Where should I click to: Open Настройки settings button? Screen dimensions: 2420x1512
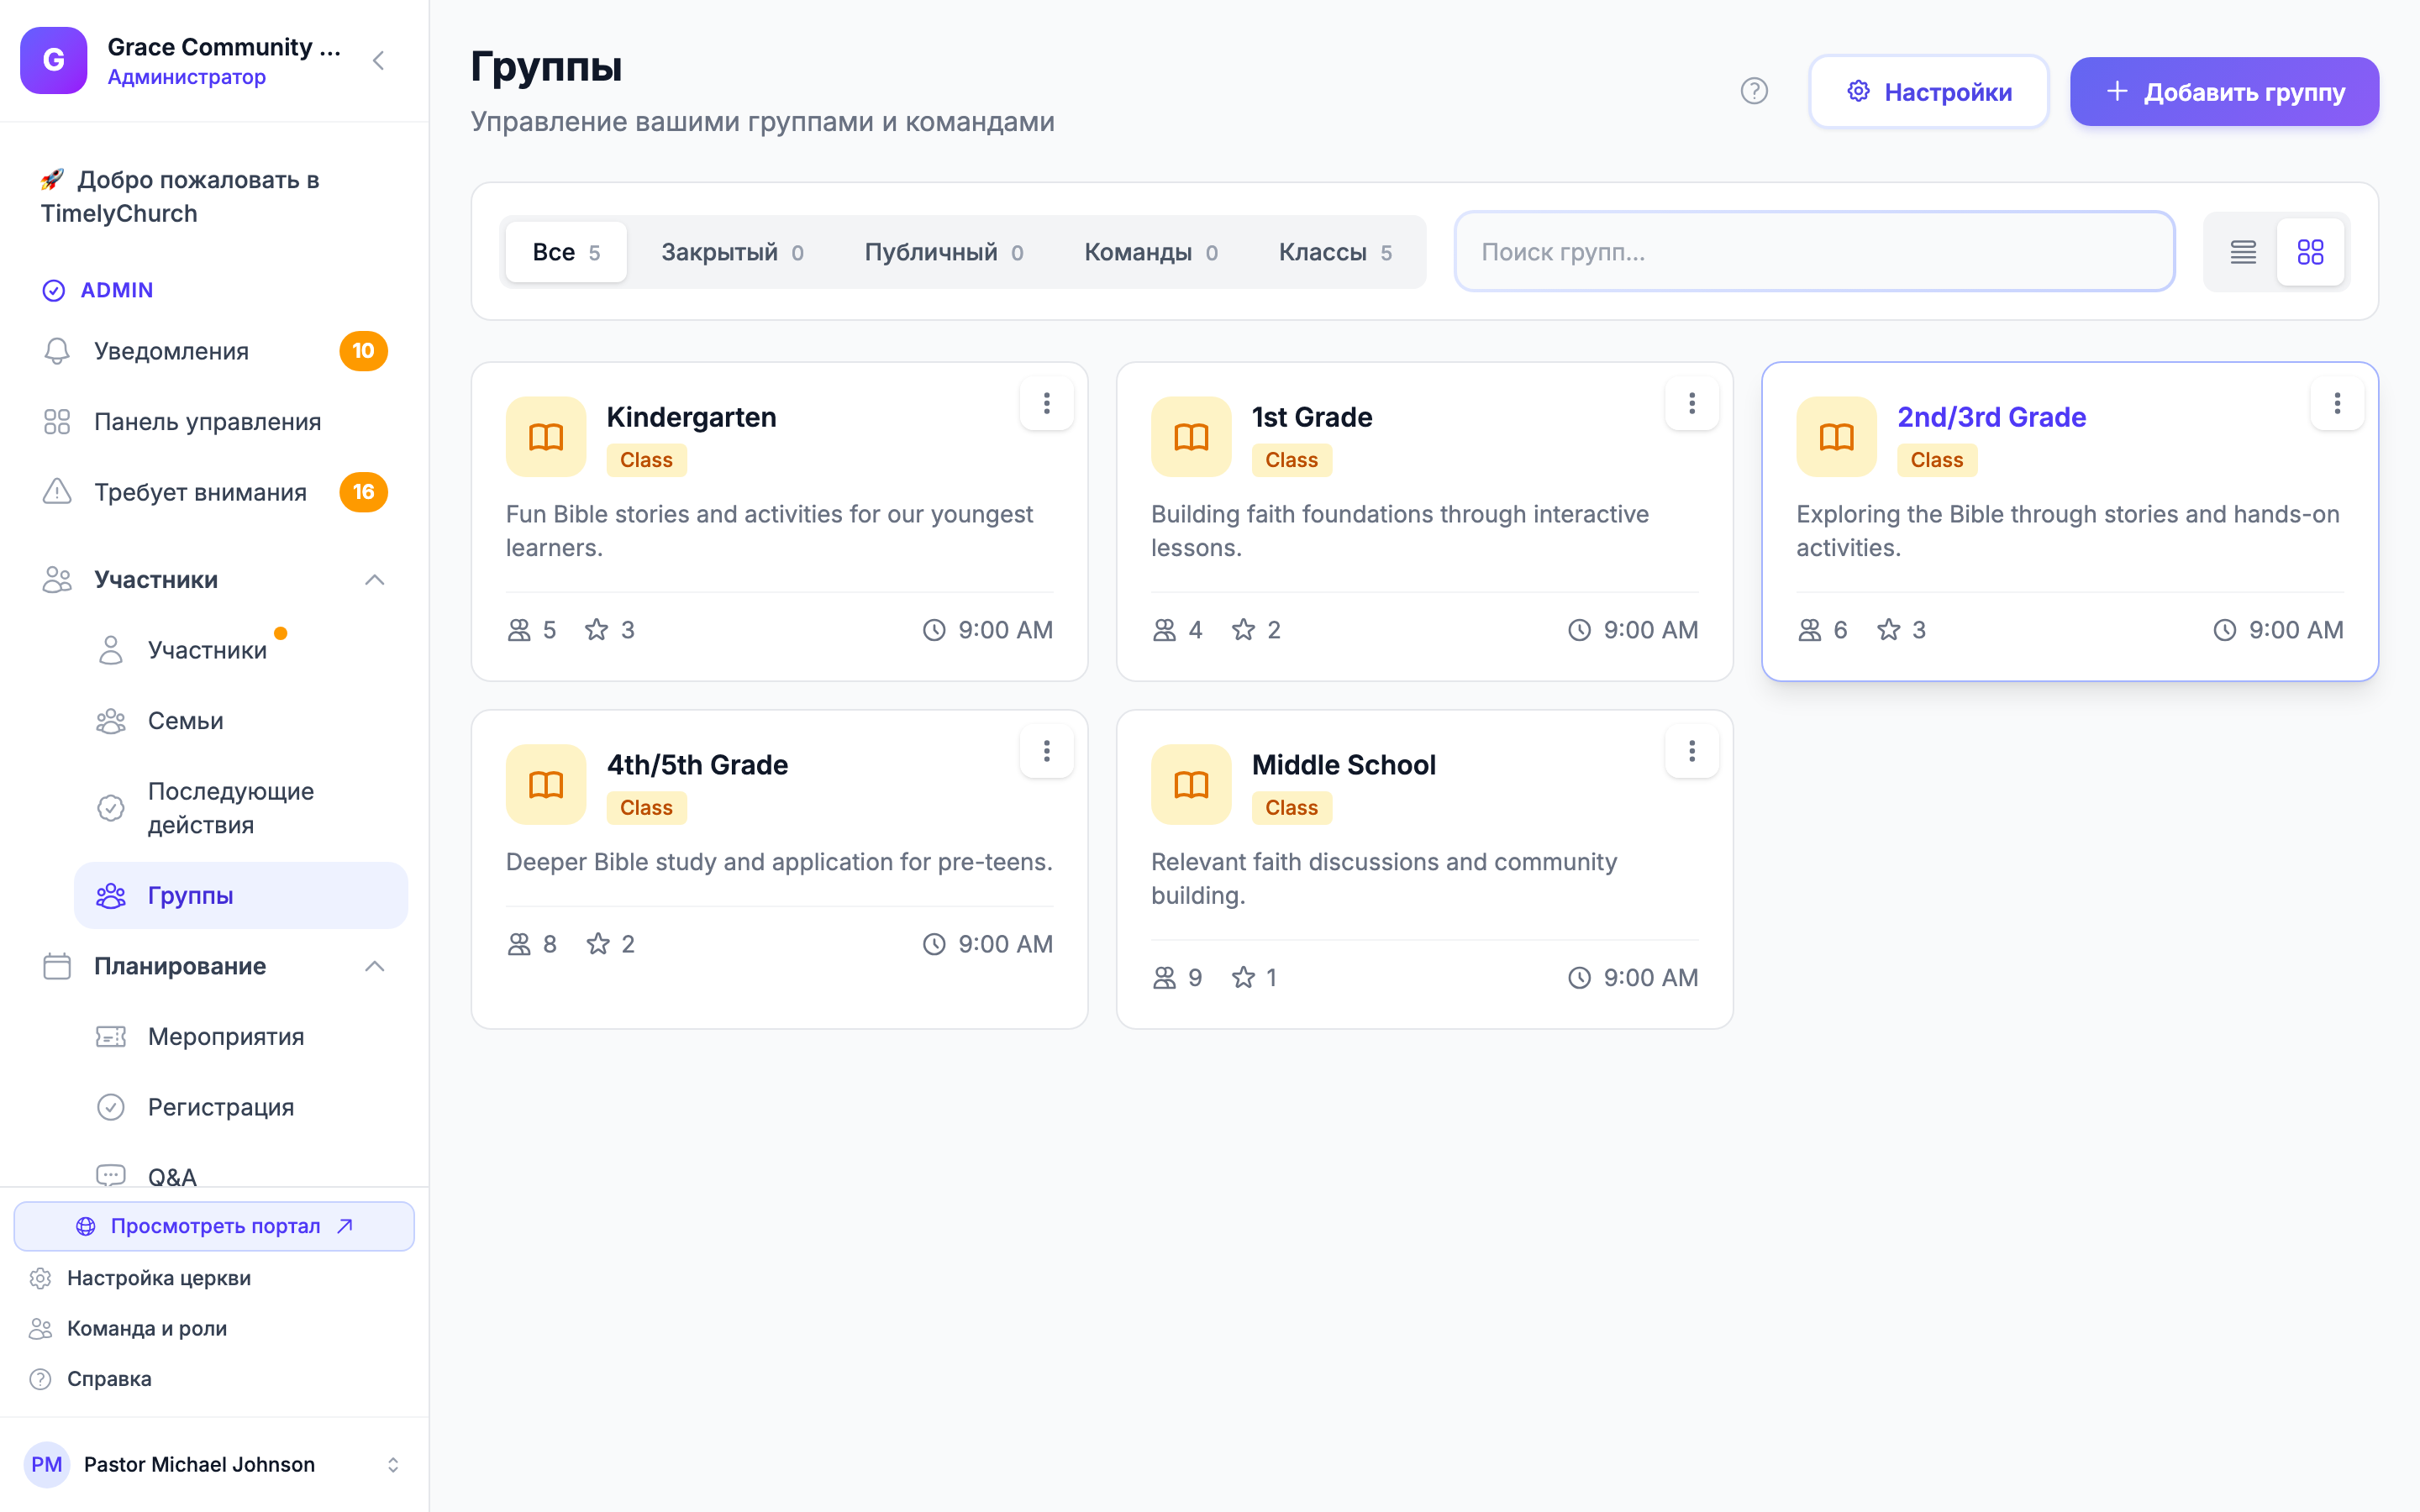[x=1928, y=92]
